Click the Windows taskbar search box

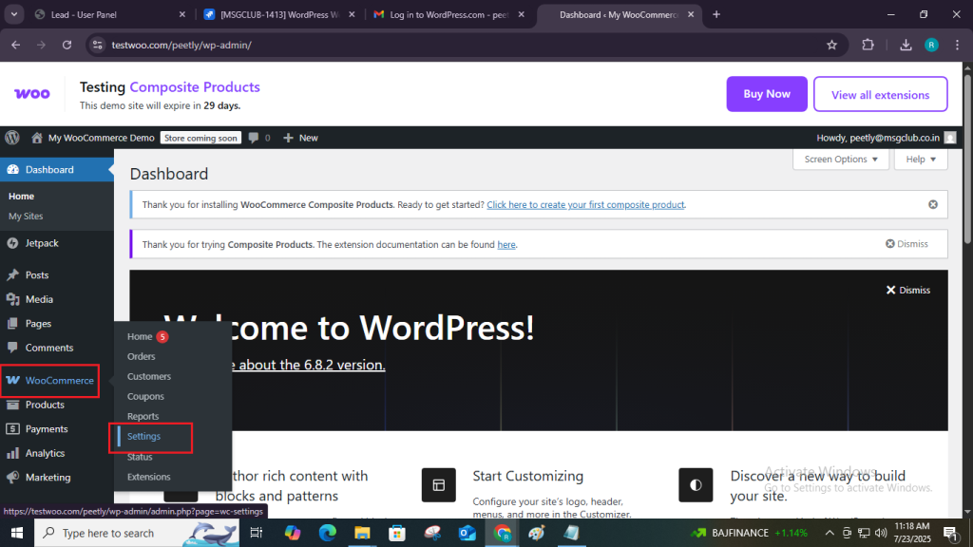click(x=137, y=533)
